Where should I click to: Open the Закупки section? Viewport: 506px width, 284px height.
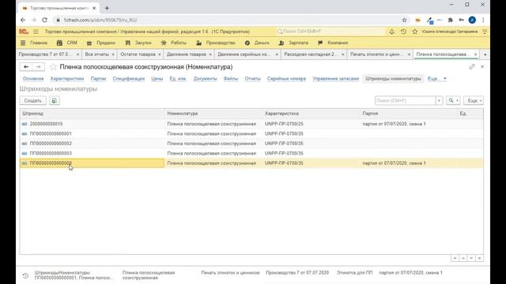138,43
